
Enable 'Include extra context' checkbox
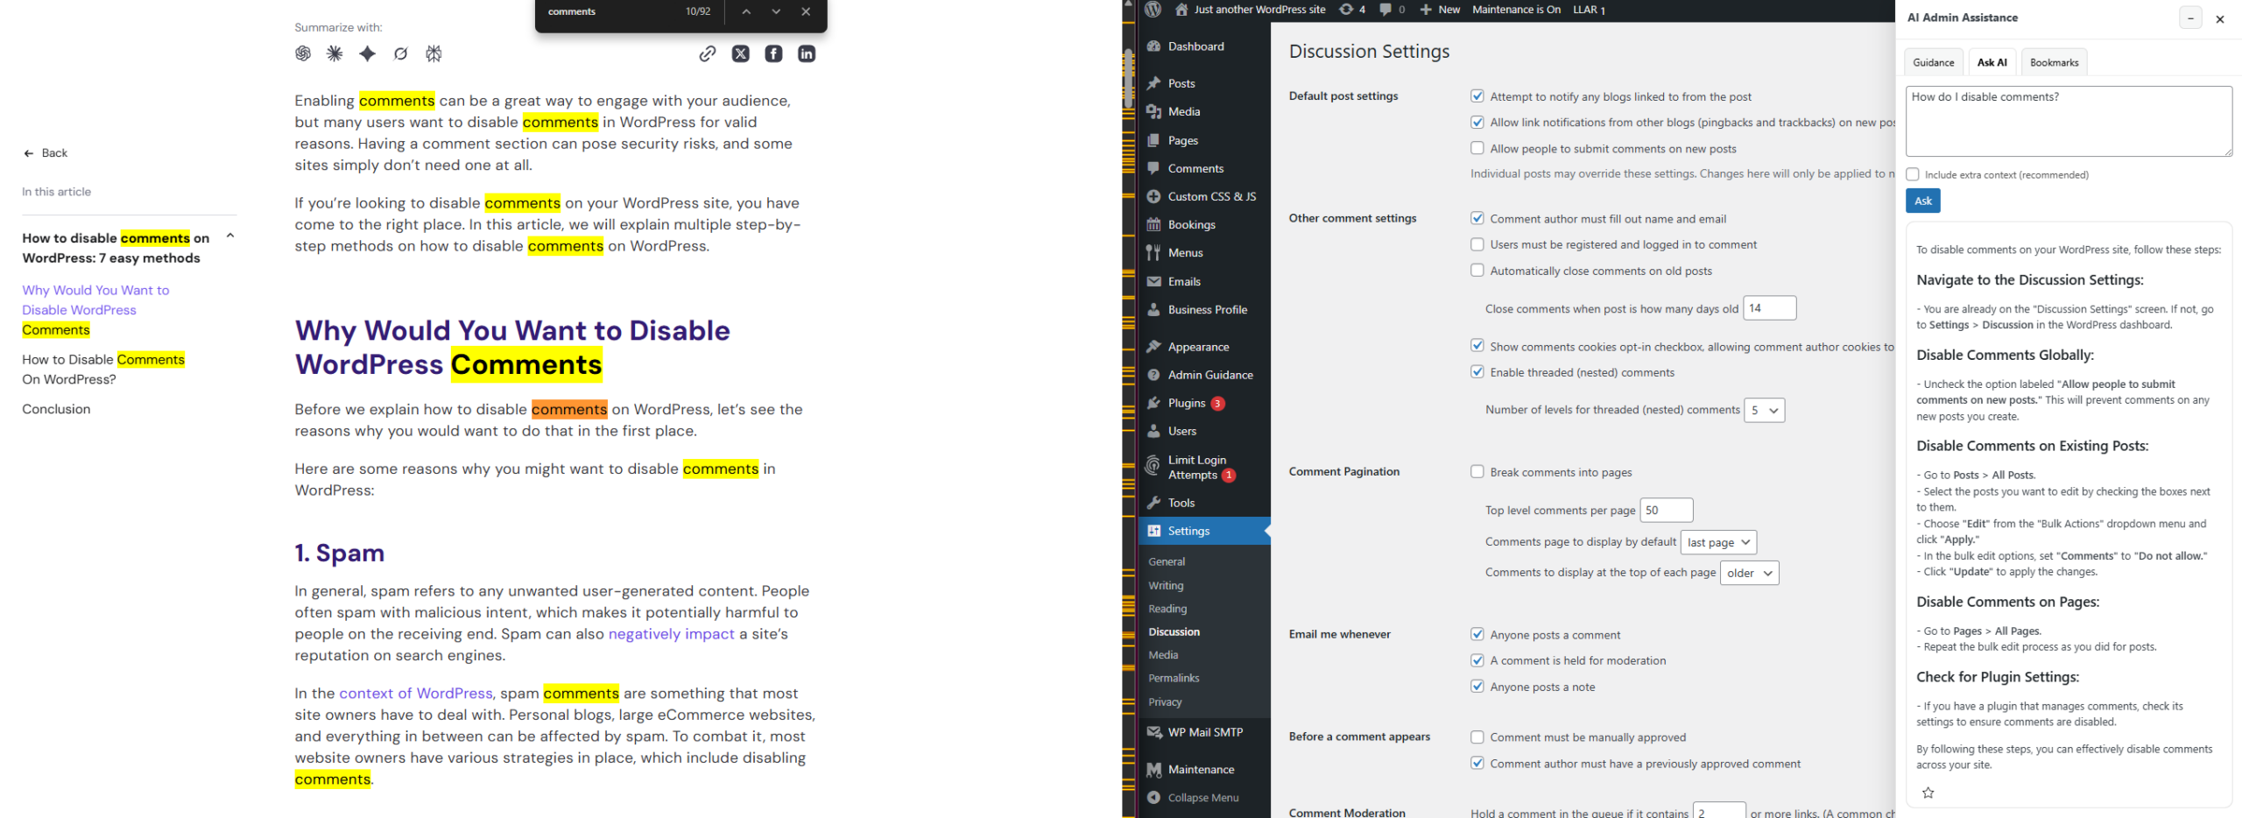1913,174
